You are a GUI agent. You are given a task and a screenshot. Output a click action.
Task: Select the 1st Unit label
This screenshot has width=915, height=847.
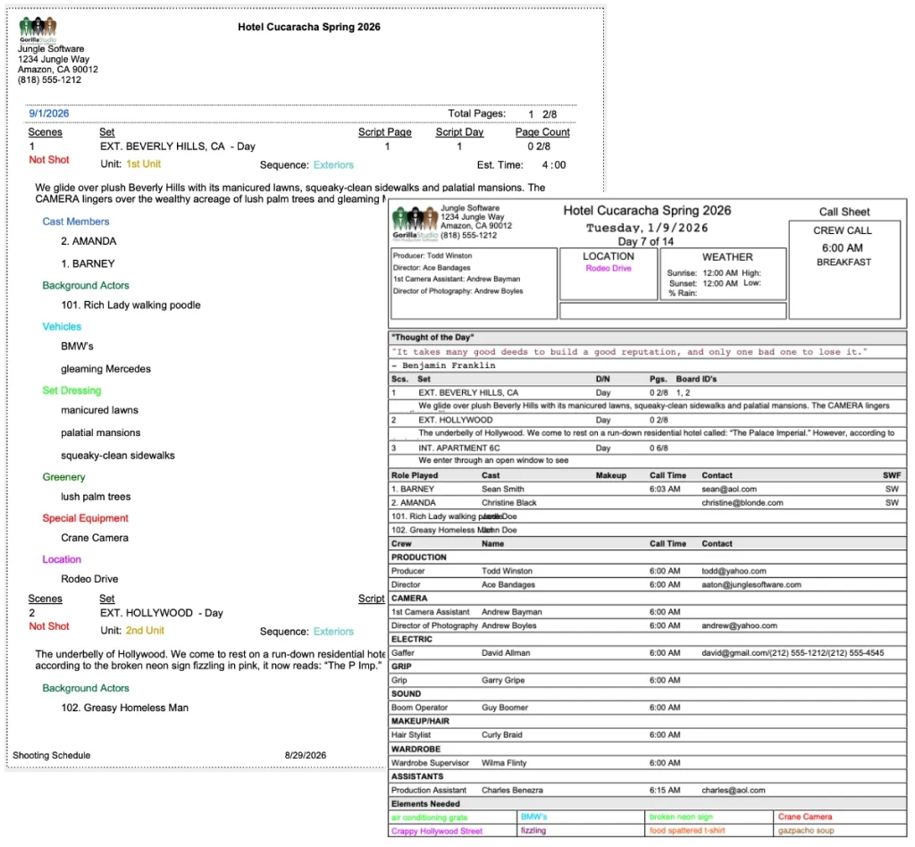click(144, 164)
